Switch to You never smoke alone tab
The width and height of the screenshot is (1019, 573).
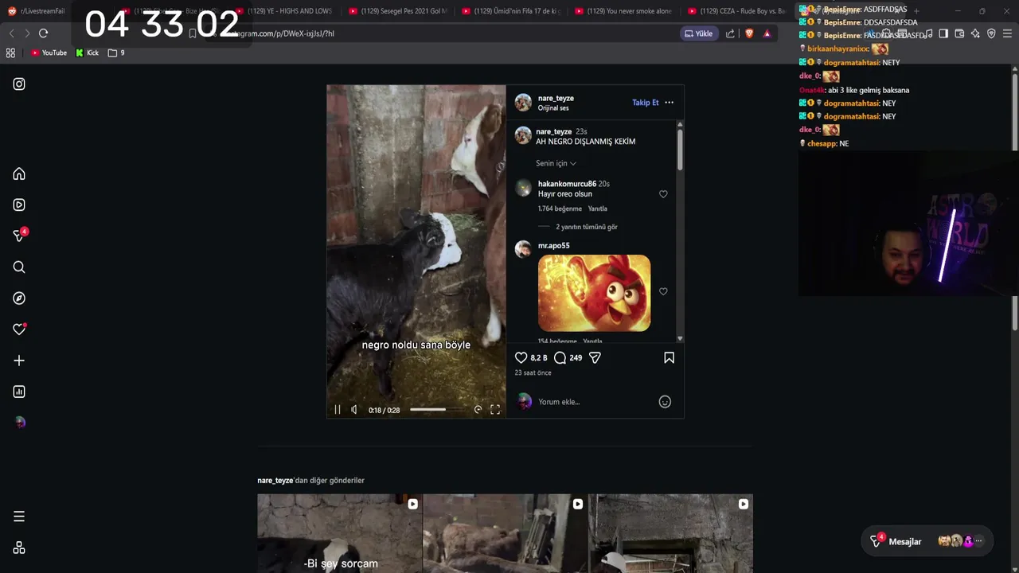tap(625, 11)
